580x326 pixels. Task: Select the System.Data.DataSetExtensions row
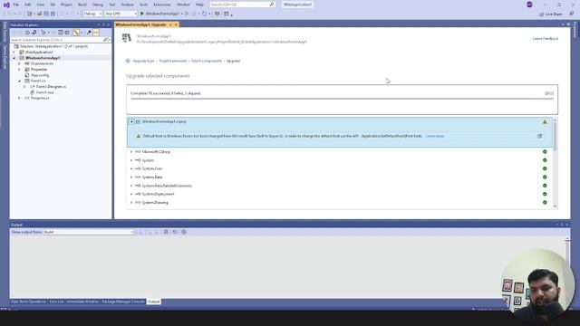[x=339, y=186]
